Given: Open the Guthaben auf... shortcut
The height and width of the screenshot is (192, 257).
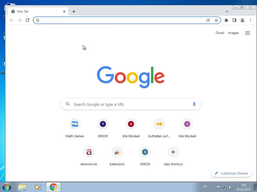Looking at the screenshot, I should (x=159, y=128).
